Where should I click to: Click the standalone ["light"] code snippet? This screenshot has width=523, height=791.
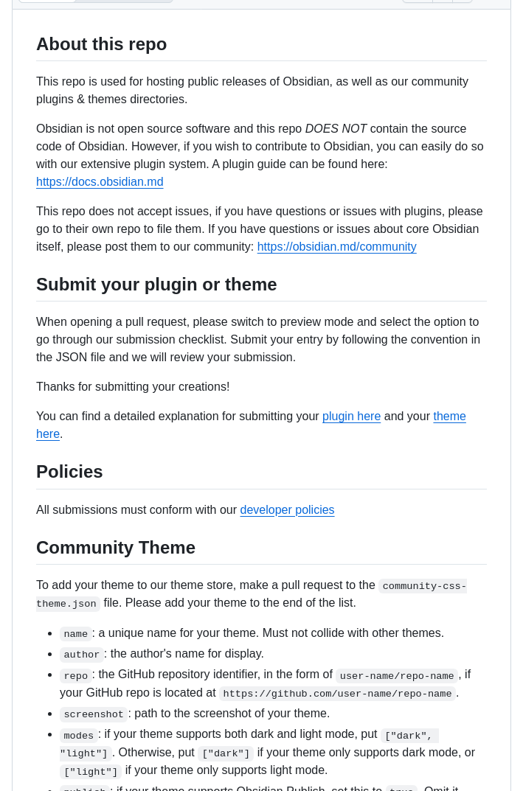91,772
